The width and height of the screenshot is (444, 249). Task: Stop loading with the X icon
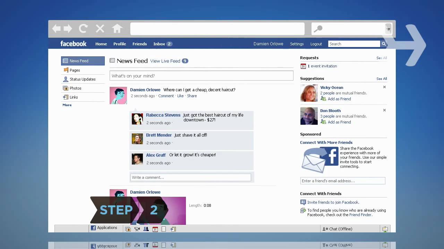100,28
